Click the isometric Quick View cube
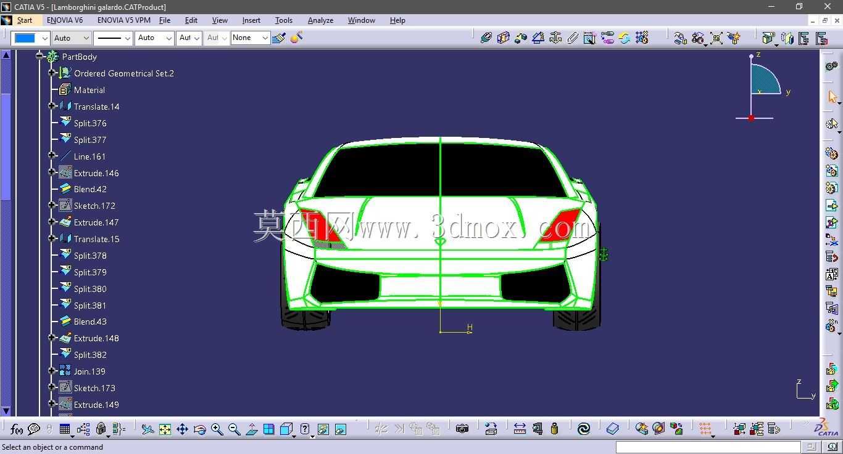843x454 pixels. [x=286, y=429]
